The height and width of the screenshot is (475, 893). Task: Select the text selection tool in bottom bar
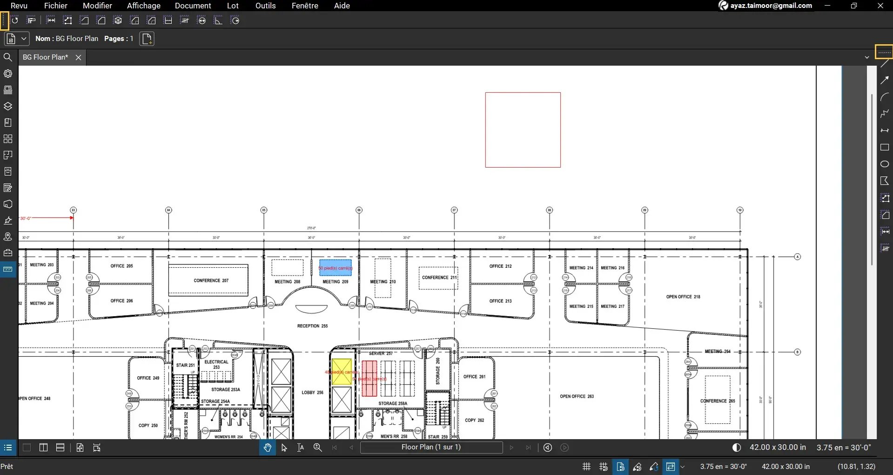point(300,447)
